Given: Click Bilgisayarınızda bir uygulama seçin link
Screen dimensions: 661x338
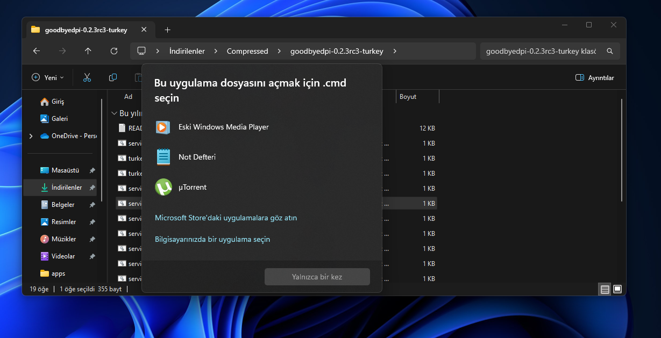Looking at the screenshot, I should click(212, 239).
